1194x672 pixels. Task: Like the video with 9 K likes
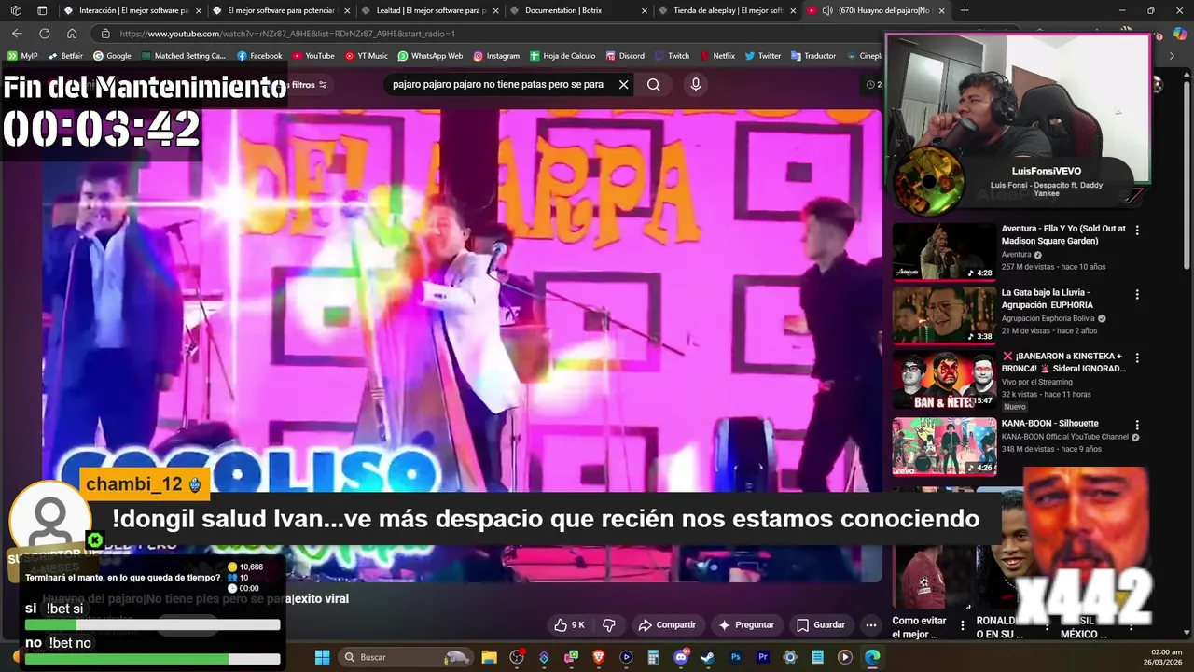point(569,624)
